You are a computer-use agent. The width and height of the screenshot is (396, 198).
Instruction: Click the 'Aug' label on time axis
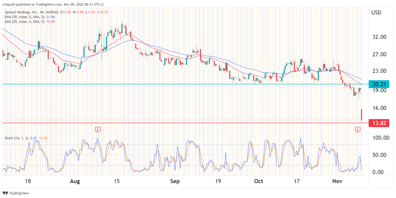(x=75, y=181)
